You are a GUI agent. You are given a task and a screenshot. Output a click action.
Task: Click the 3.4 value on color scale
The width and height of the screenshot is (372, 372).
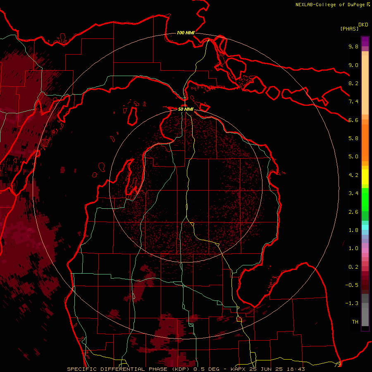353,193
